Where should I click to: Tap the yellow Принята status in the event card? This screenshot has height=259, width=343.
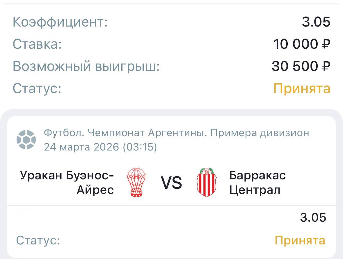tap(300, 241)
